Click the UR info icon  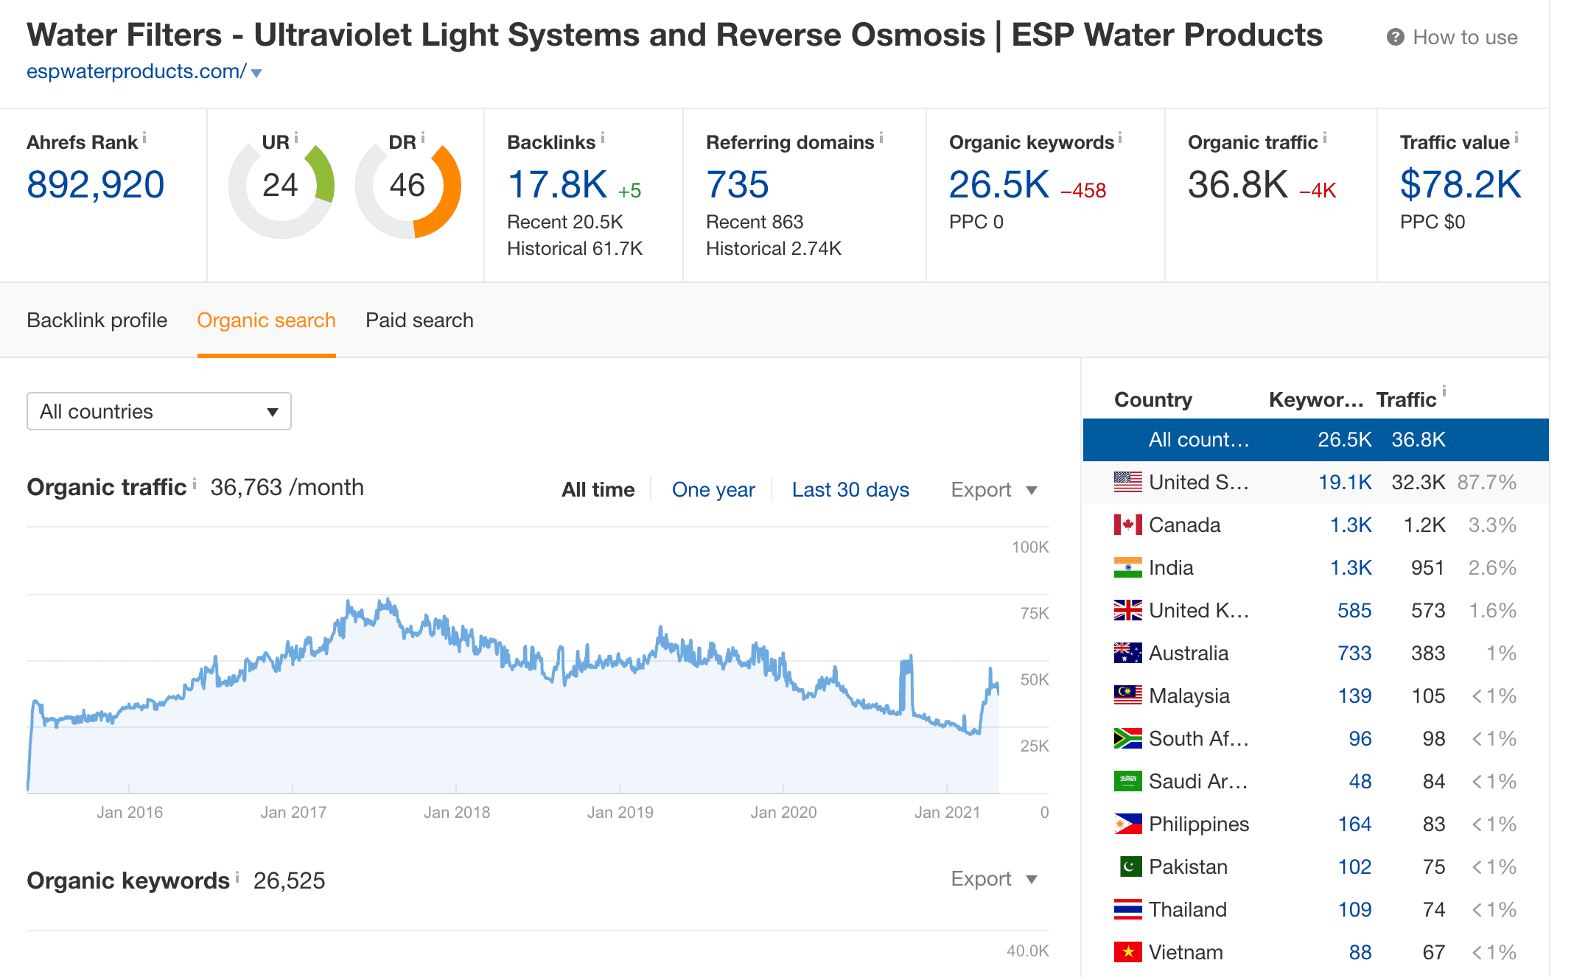pos(296,138)
